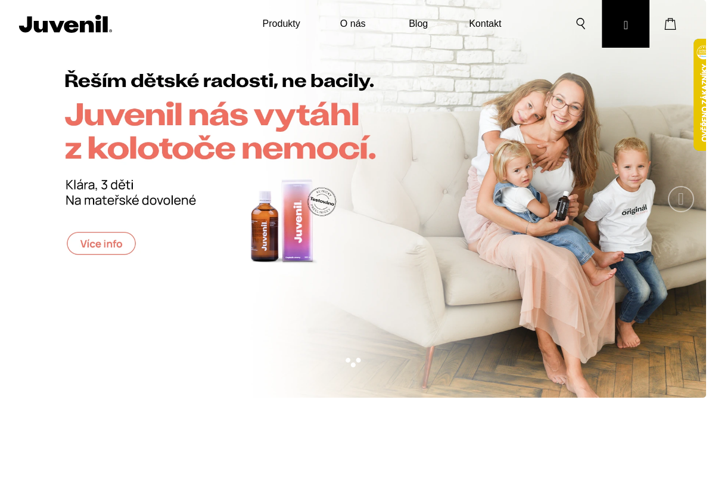Select the rightmost carousel dot
The height and width of the screenshot is (477, 715).
click(359, 360)
